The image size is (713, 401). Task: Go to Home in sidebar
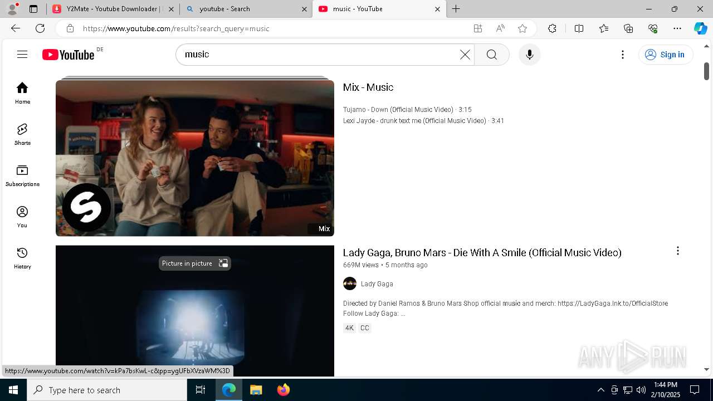(x=22, y=93)
